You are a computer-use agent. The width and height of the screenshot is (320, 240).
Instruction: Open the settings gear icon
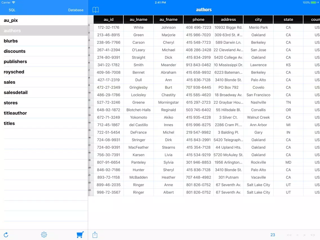(44, 235)
